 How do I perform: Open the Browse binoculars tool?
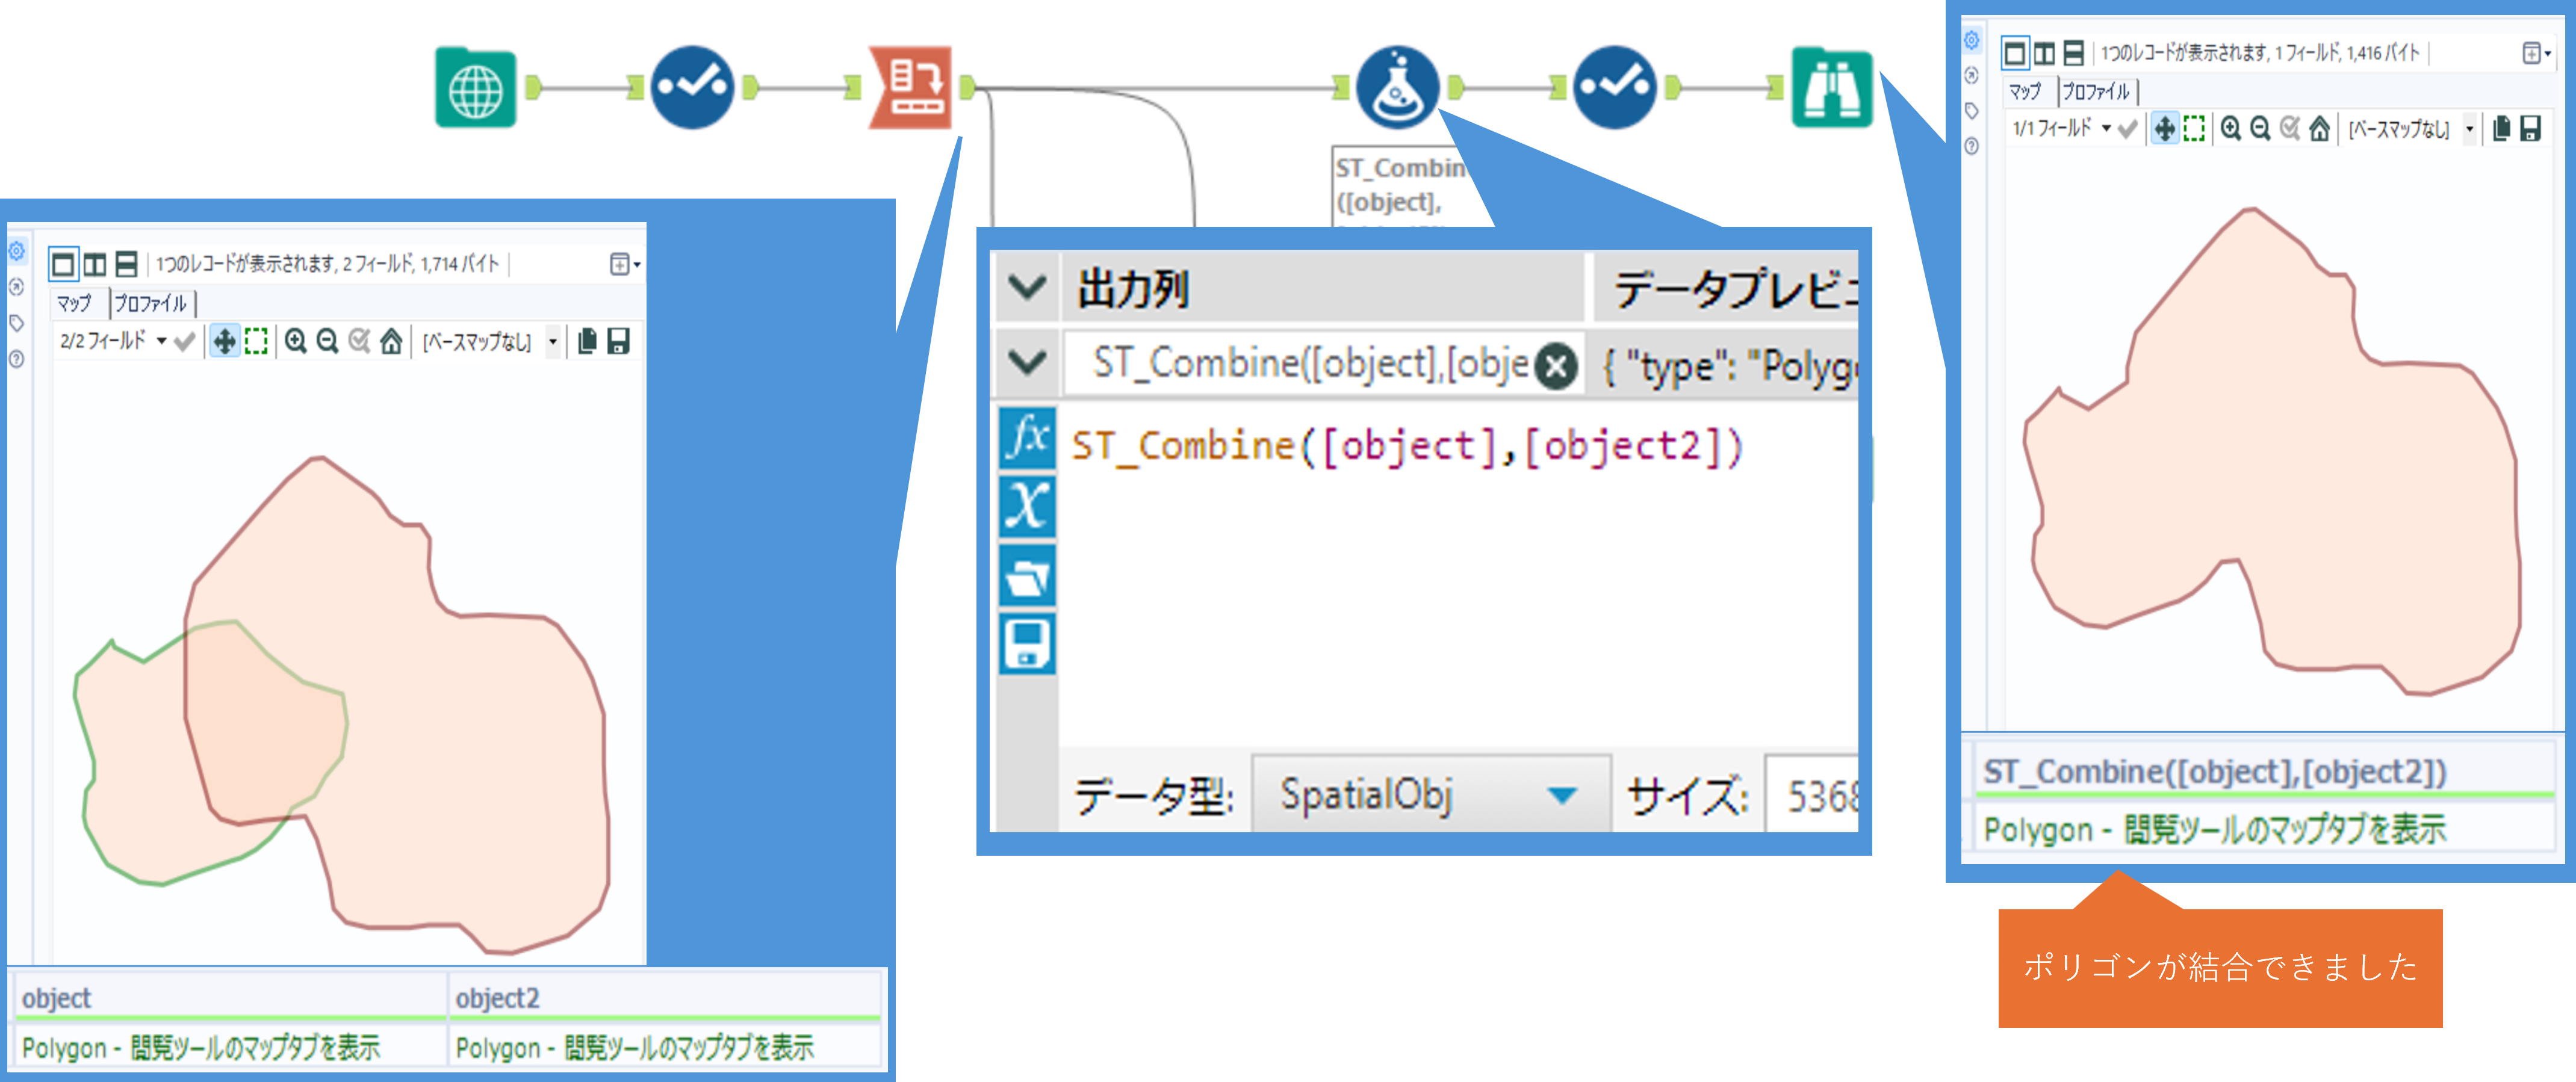click(x=1831, y=89)
